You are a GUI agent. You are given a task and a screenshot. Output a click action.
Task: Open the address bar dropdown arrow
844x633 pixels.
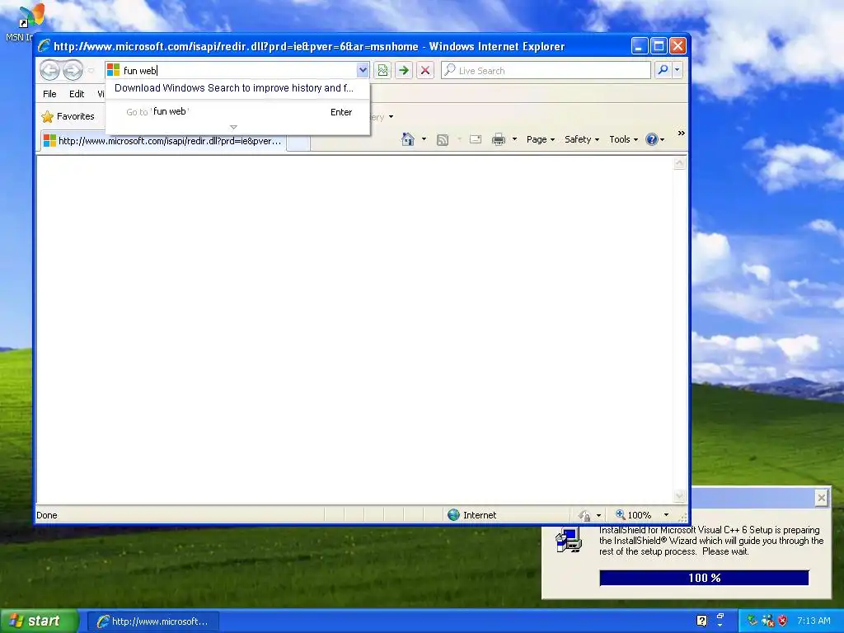click(363, 70)
